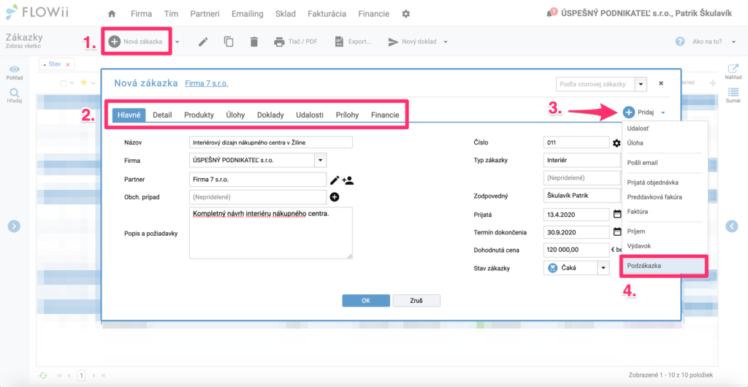Screen dimensions: 748x387
Task: Collapse the right side panel arrow
Action: coord(732,226)
